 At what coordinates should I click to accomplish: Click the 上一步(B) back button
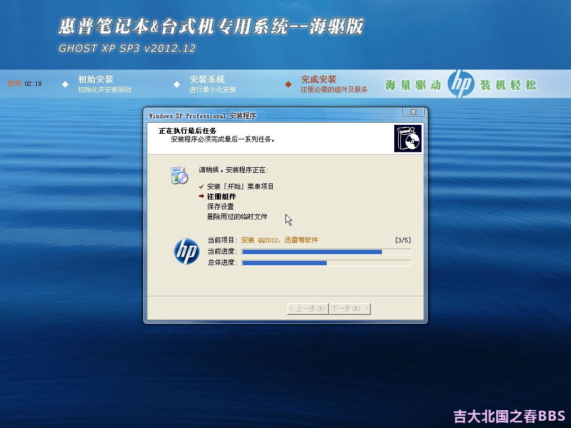[x=308, y=309]
